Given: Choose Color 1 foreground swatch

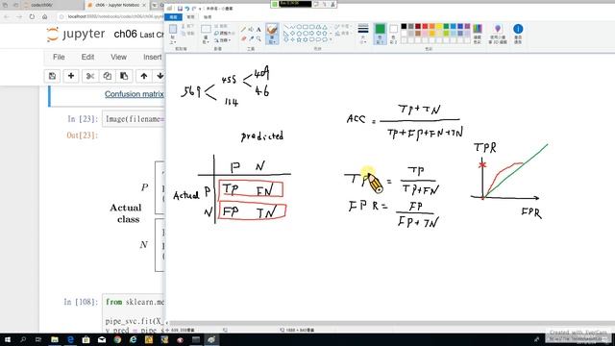Looking at the screenshot, I should pyautogui.click(x=380, y=34).
